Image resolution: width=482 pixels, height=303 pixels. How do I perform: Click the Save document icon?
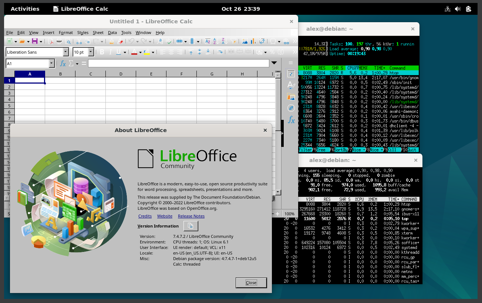coord(34,41)
